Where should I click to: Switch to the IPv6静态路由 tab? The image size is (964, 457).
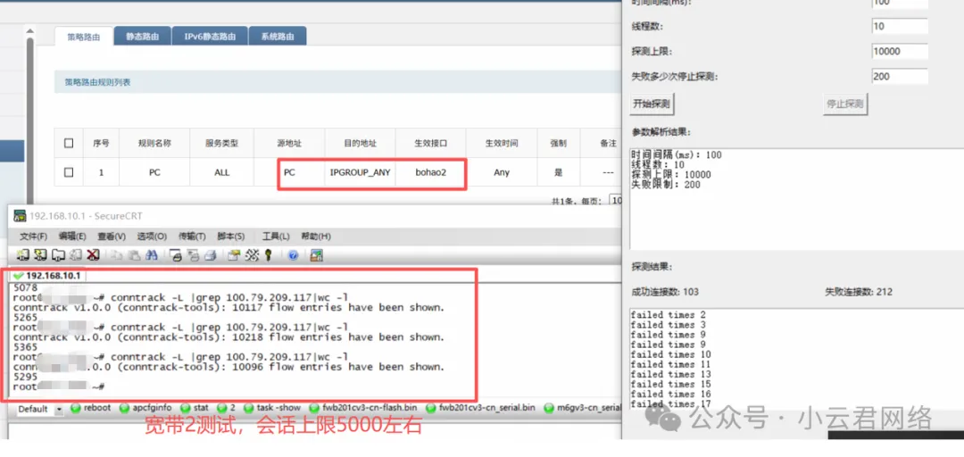[x=210, y=37]
